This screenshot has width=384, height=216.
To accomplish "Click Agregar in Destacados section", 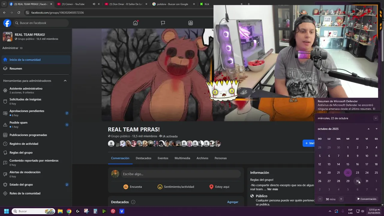I will 232,202.
